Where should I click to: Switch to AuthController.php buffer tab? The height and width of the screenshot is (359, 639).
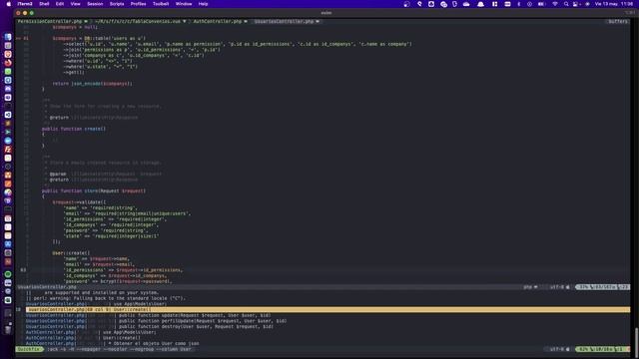coord(220,21)
